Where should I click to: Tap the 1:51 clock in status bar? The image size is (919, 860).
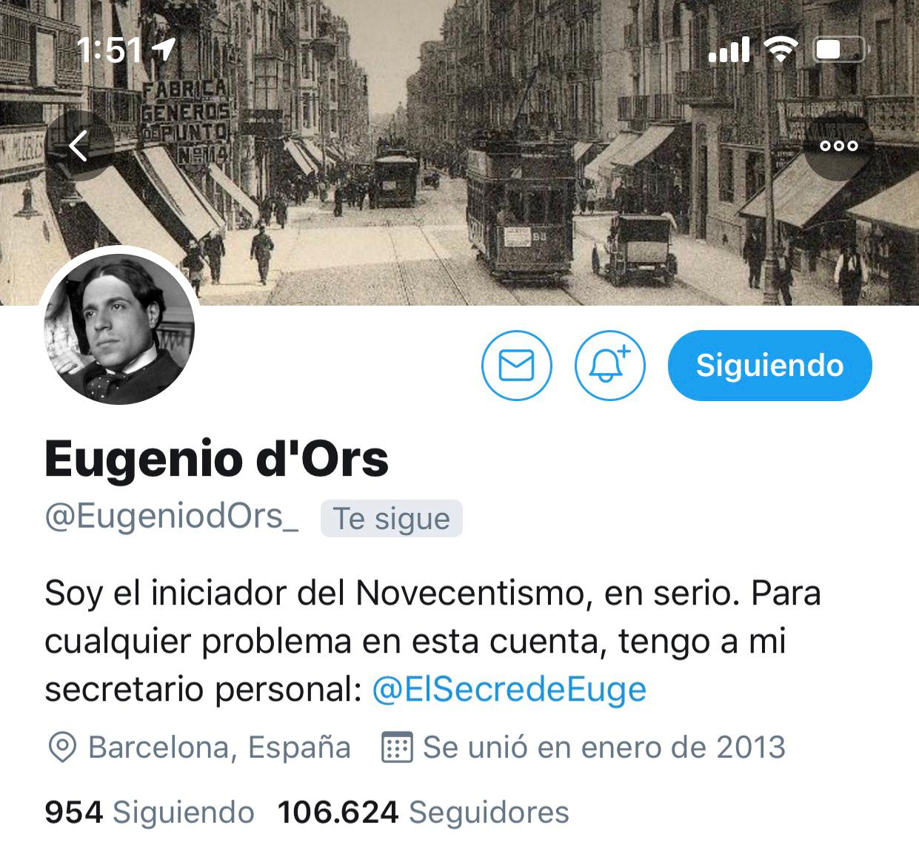coord(109,50)
